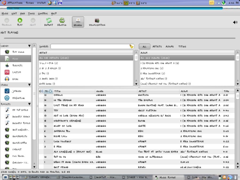The width and height of the screenshot is (240, 180).
Task: Open the Podcasts source
Action: (16, 66)
